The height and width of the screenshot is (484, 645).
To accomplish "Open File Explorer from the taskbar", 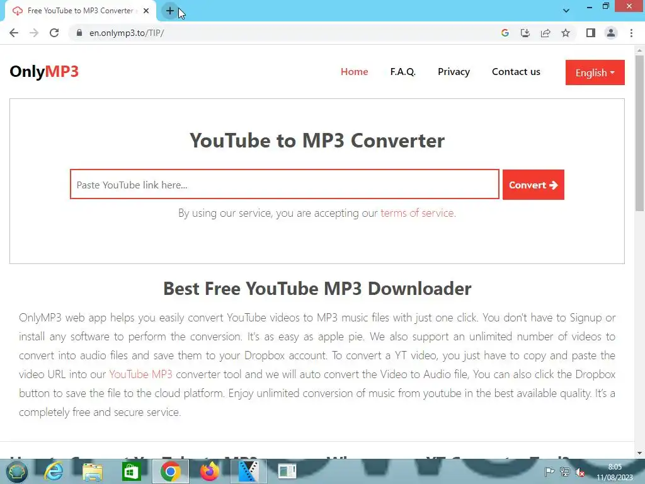I will [x=93, y=471].
